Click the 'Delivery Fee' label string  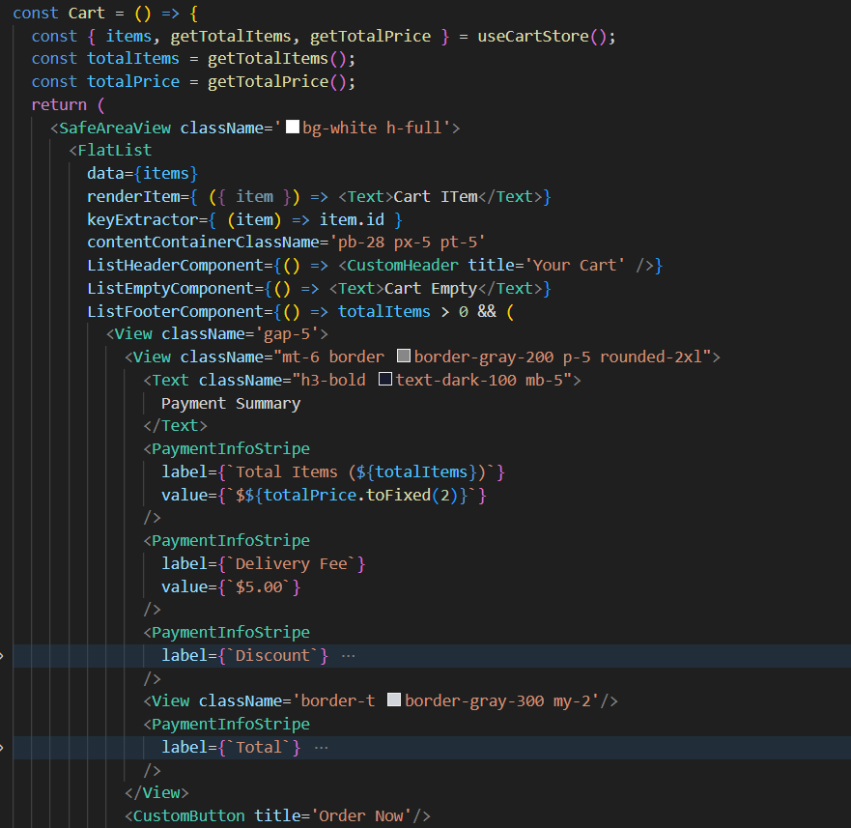292,563
